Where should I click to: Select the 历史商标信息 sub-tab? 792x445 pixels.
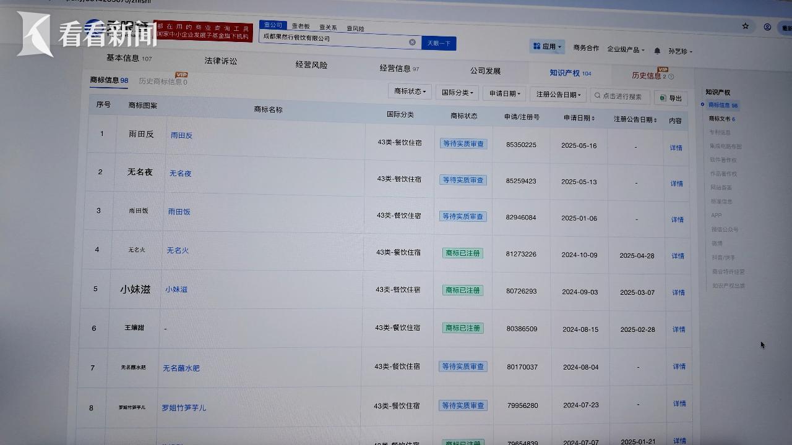pos(163,81)
